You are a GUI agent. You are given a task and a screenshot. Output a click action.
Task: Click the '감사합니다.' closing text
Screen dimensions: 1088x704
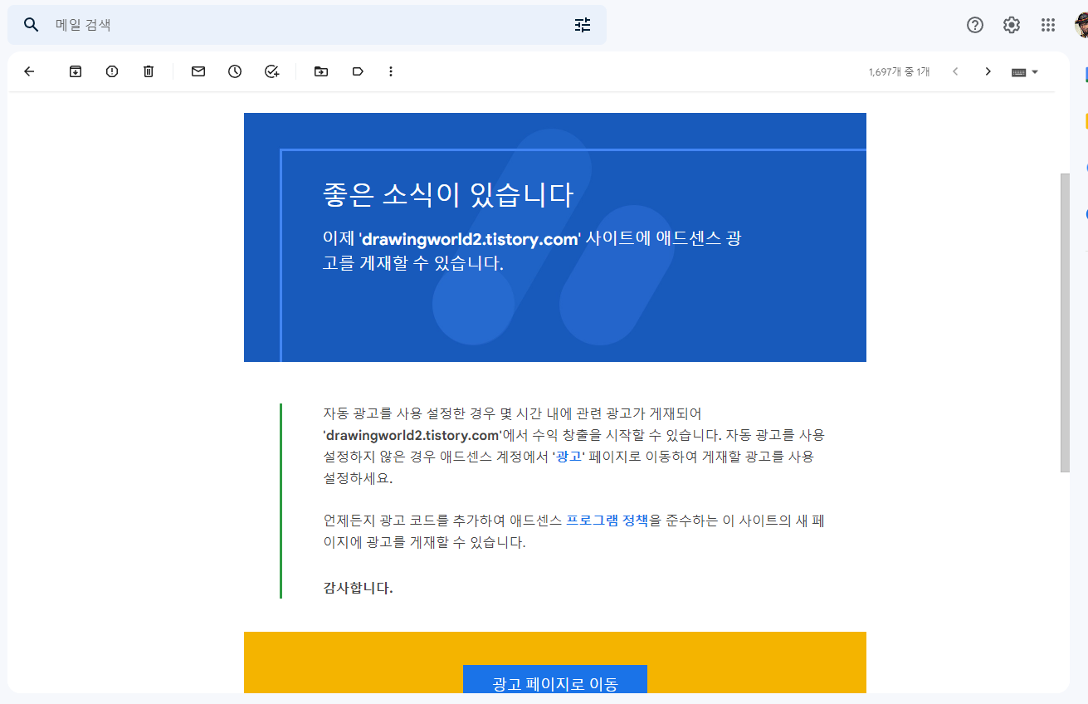click(x=358, y=589)
